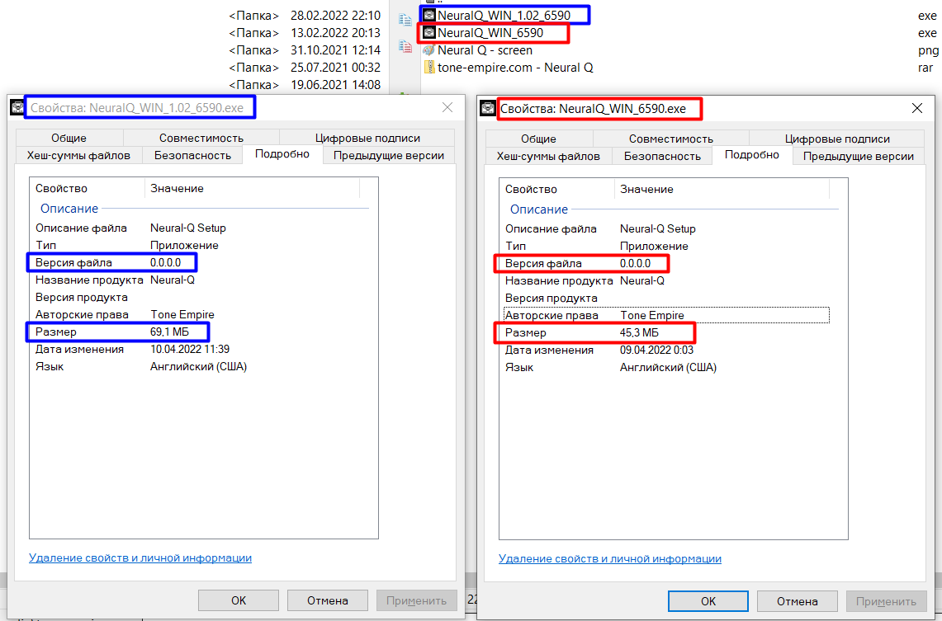942x621 pixels.
Task: Select Описание файла row in NeuralQ_WIN_1.02_6590 window
Action: point(196,228)
